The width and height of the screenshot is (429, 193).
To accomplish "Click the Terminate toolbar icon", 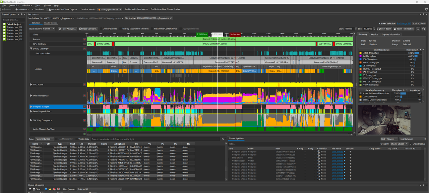I will pyautogui.click(x=33, y=9).
